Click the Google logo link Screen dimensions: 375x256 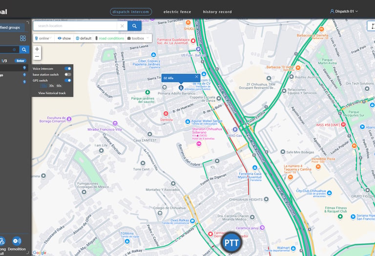coord(40,253)
